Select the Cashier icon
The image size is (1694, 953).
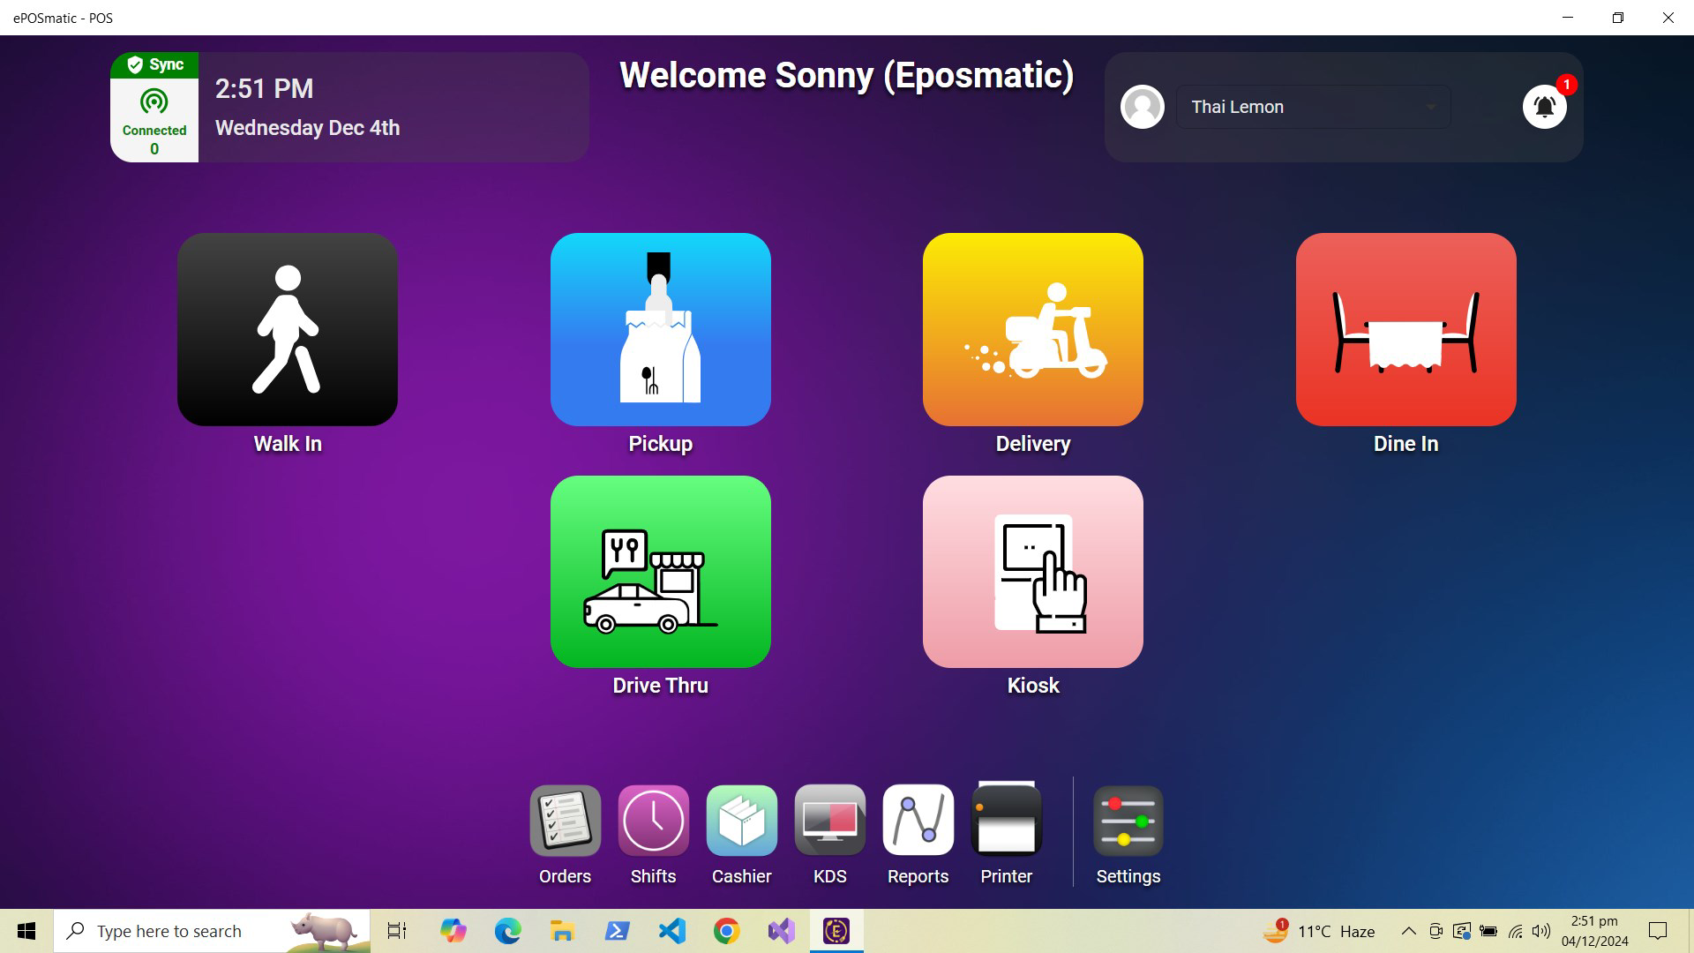pyautogui.click(x=741, y=821)
